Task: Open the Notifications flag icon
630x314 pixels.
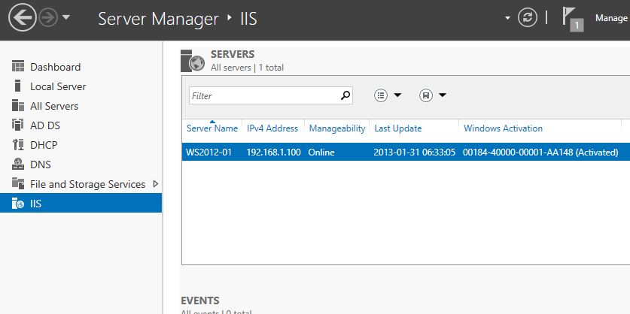Action: click(x=572, y=19)
